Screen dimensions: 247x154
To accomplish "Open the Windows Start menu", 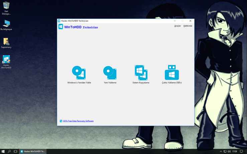I will [3, 151].
